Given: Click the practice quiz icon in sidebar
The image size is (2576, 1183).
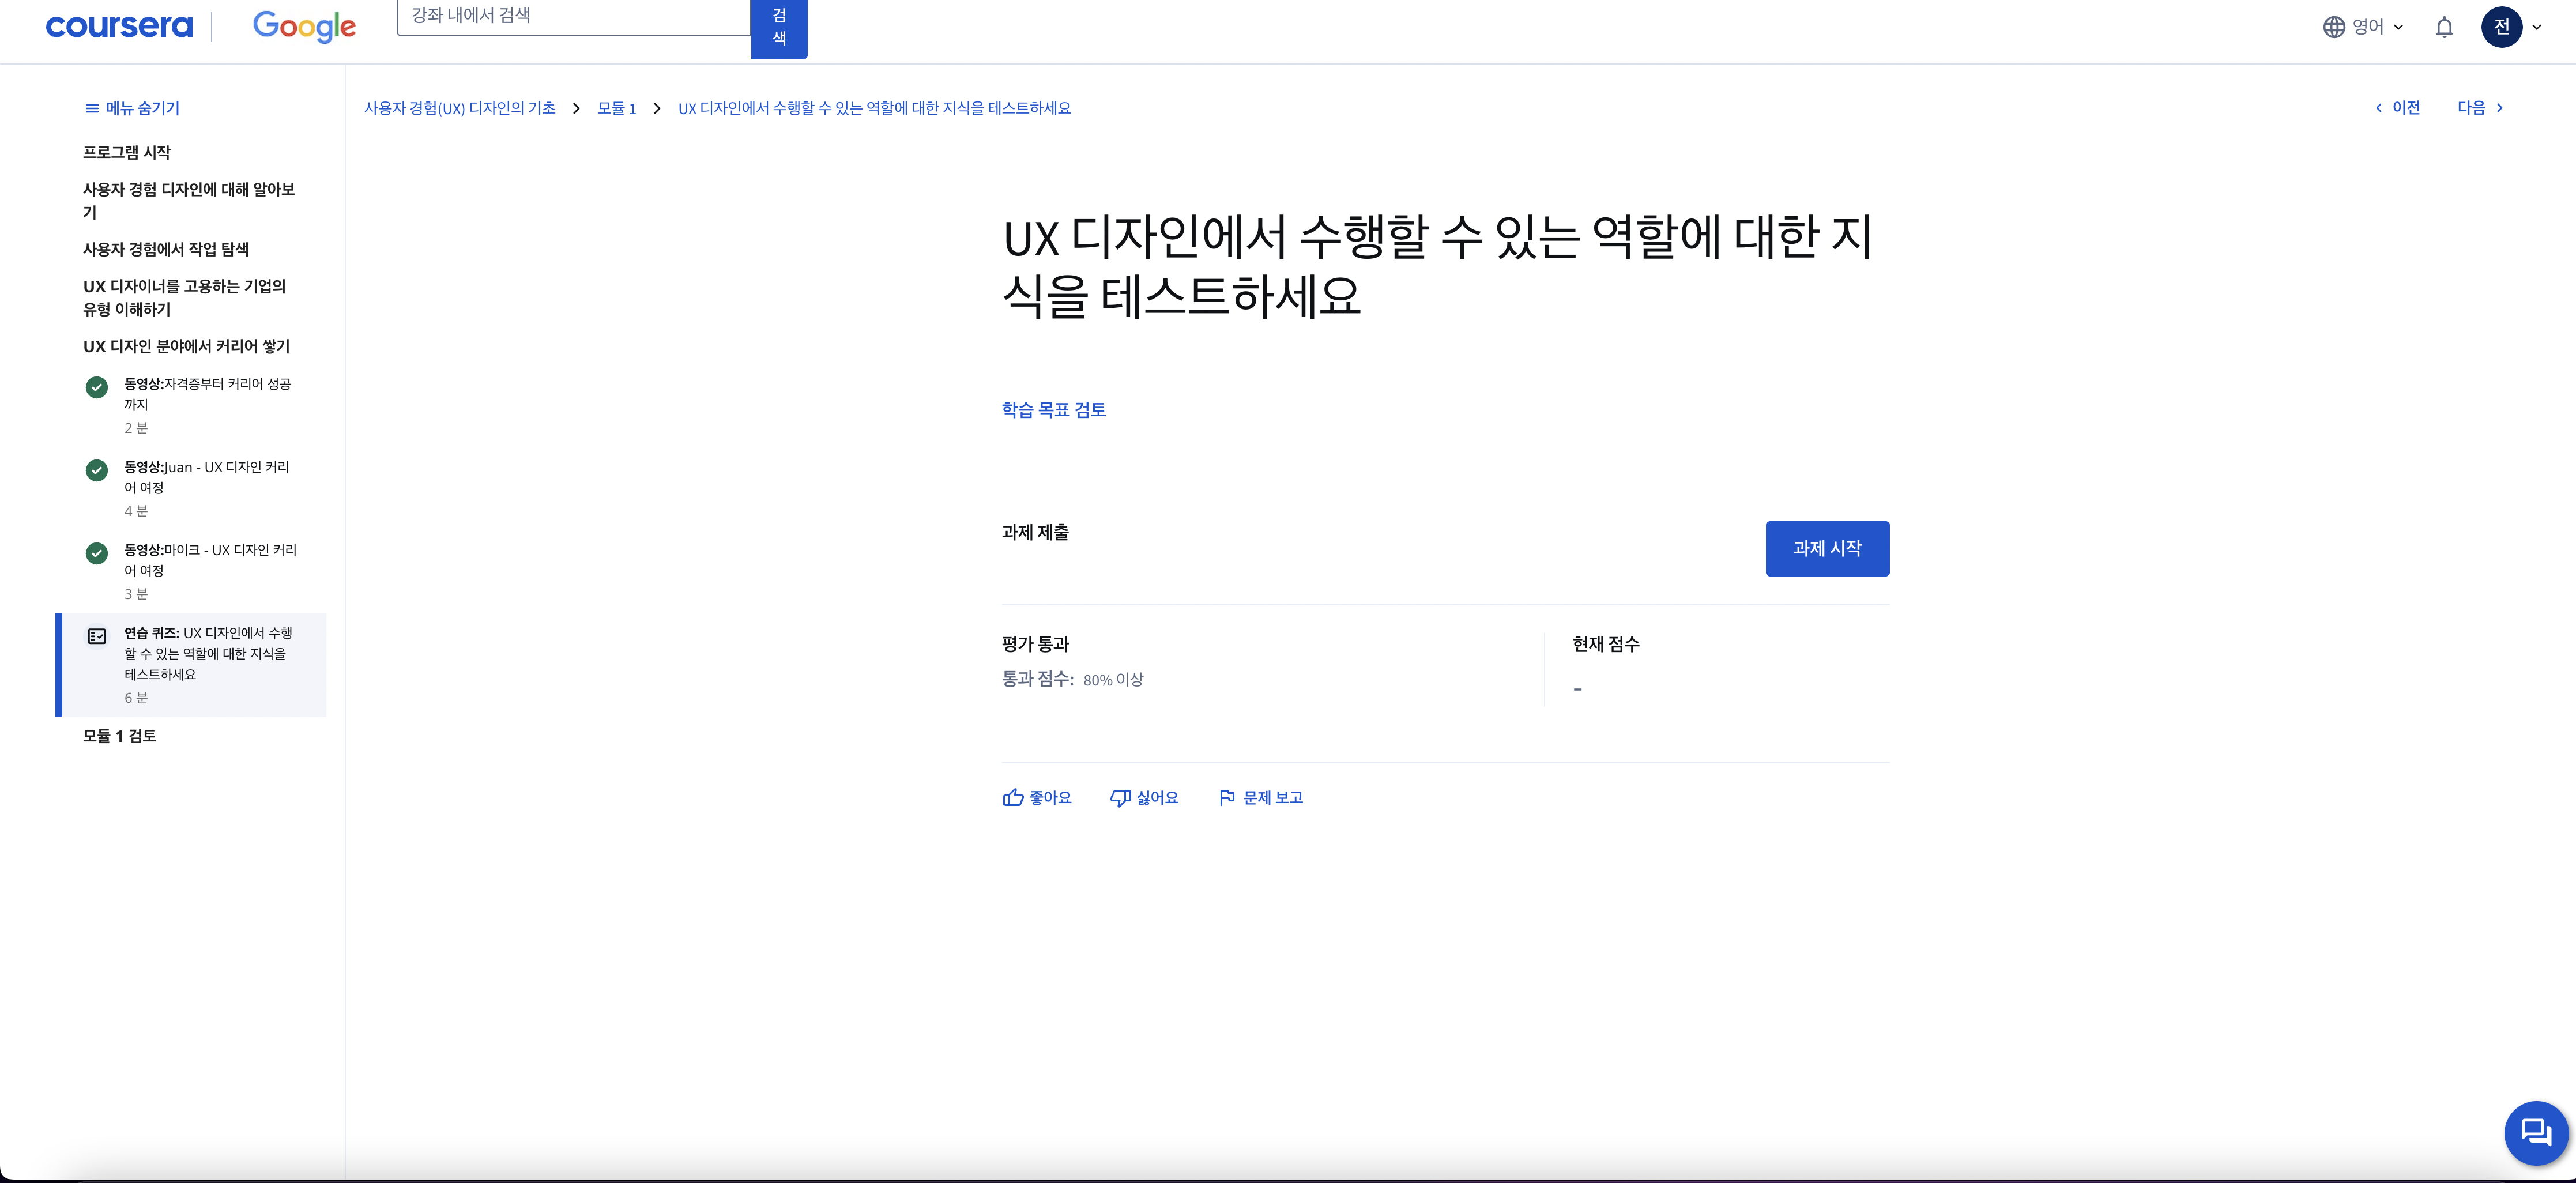Looking at the screenshot, I should coord(97,636).
